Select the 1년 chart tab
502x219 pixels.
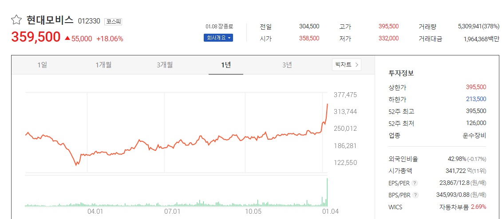(x=226, y=65)
